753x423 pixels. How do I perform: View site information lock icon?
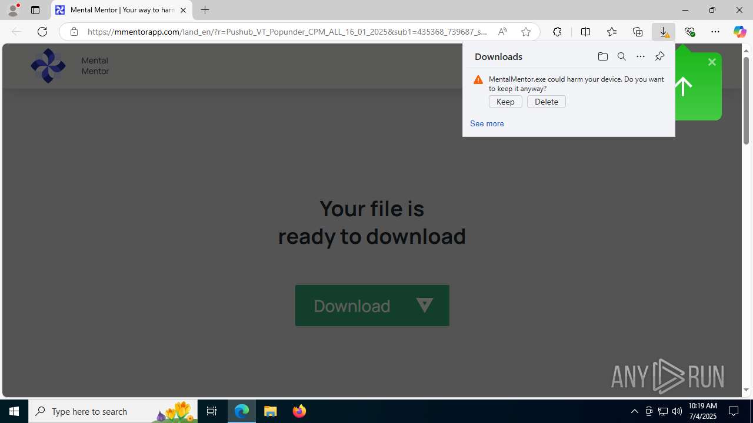click(74, 32)
